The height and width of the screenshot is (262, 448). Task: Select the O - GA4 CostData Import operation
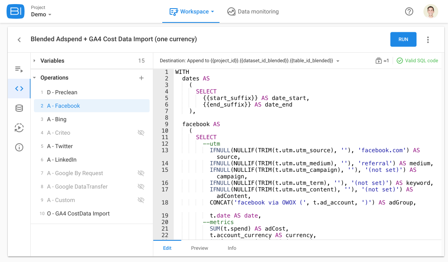92,213
